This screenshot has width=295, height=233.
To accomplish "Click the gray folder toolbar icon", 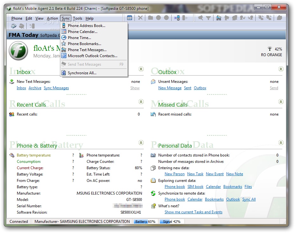I will pos(150,18).
